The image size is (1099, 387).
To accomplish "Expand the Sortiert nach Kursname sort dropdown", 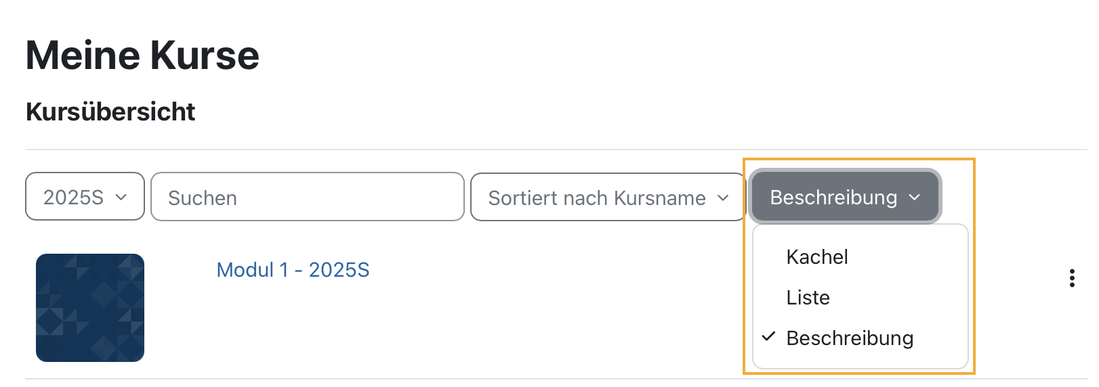I will pyautogui.click(x=608, y=196).
